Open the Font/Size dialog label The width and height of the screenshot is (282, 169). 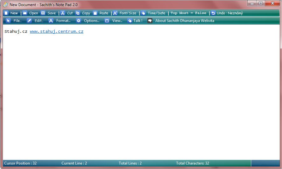[128, 13]
